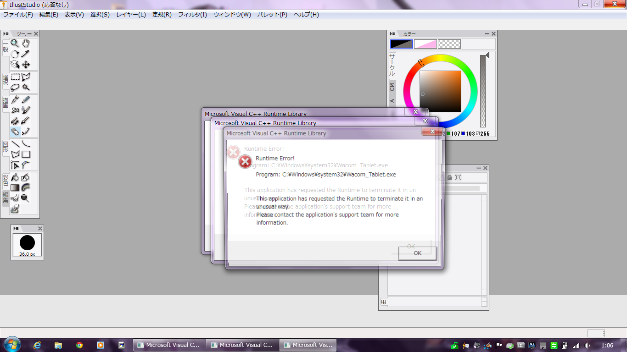Switch to the サークル color tab
The height and width of the screenshot is (352, 627).
point(392,65)
